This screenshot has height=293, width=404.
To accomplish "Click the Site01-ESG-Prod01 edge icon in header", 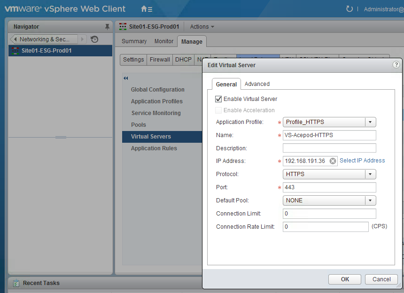I will [123, 26].
